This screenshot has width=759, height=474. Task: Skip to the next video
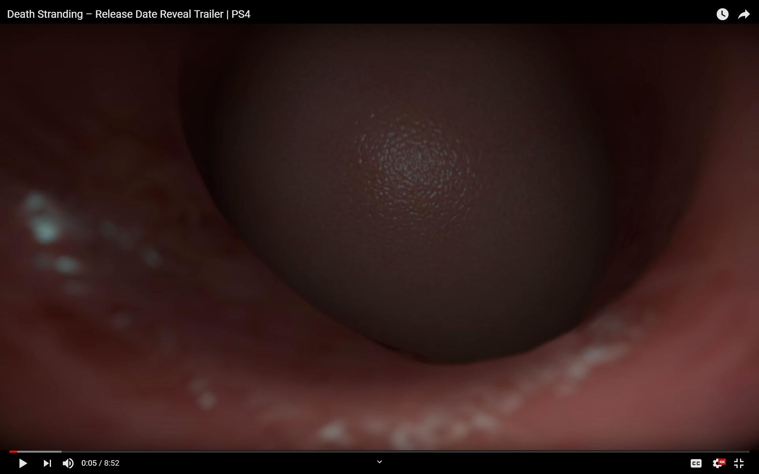(x=47, y=463)
